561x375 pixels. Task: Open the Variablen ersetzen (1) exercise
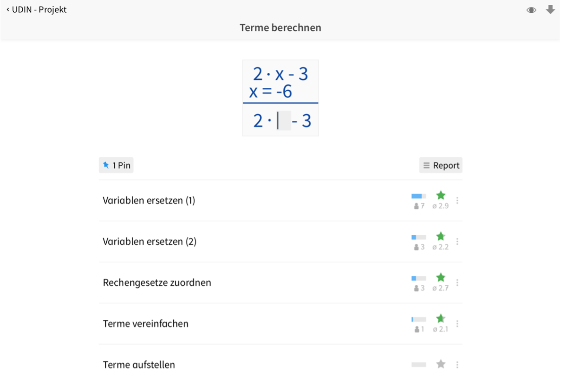(149, 201)
